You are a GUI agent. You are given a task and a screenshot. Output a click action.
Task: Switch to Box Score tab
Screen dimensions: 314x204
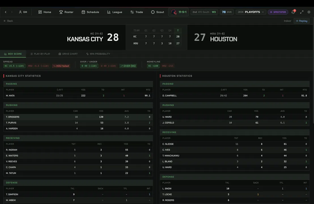[13, 54]
